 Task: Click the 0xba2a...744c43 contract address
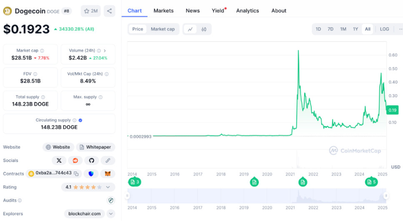click(x=53, y=173)
